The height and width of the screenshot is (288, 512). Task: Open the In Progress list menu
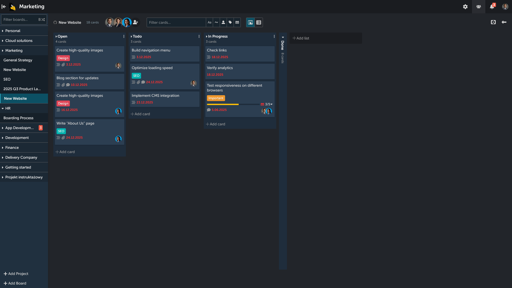(x=274, y=36)
